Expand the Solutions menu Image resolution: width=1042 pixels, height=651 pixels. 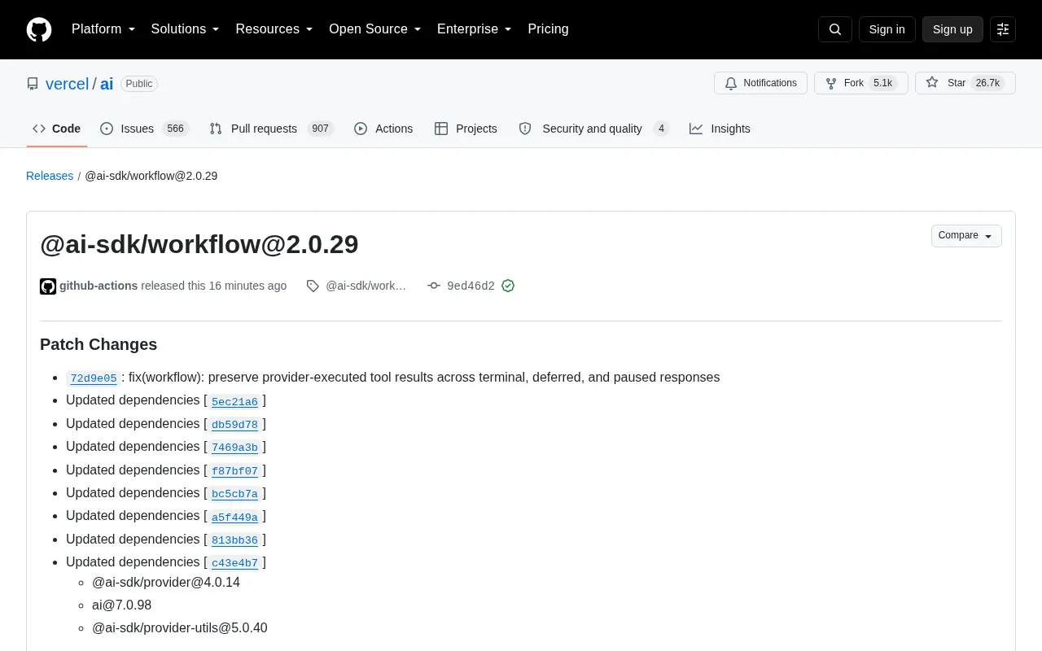tap(186, 29)
